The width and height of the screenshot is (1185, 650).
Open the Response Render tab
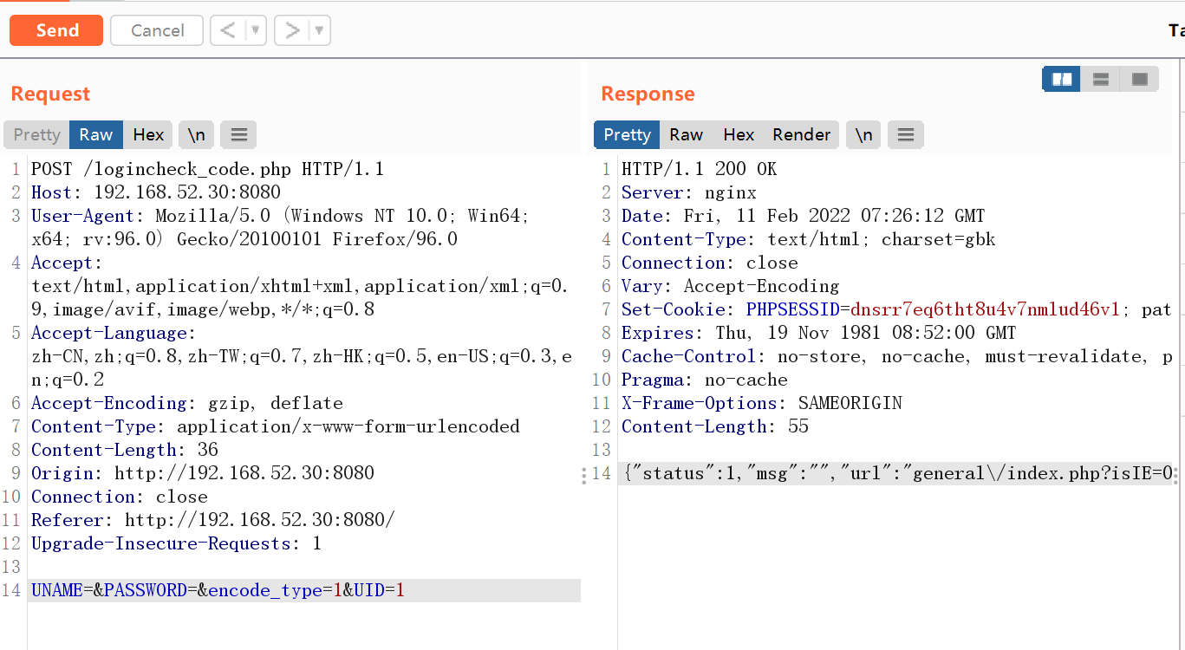802,134
